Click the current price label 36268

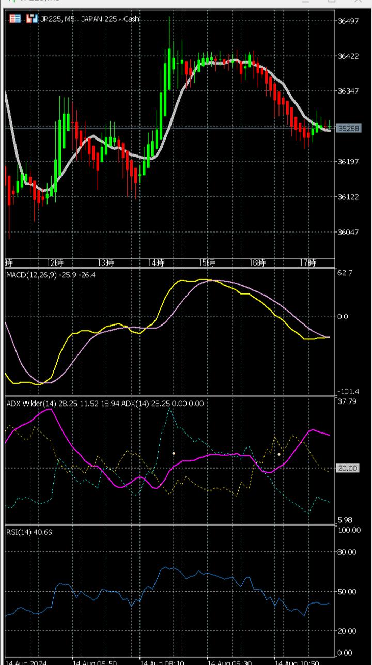(x=348, y=128)
